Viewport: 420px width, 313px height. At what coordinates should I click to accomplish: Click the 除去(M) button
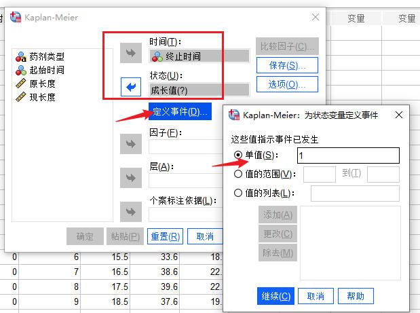pos(278,253)
